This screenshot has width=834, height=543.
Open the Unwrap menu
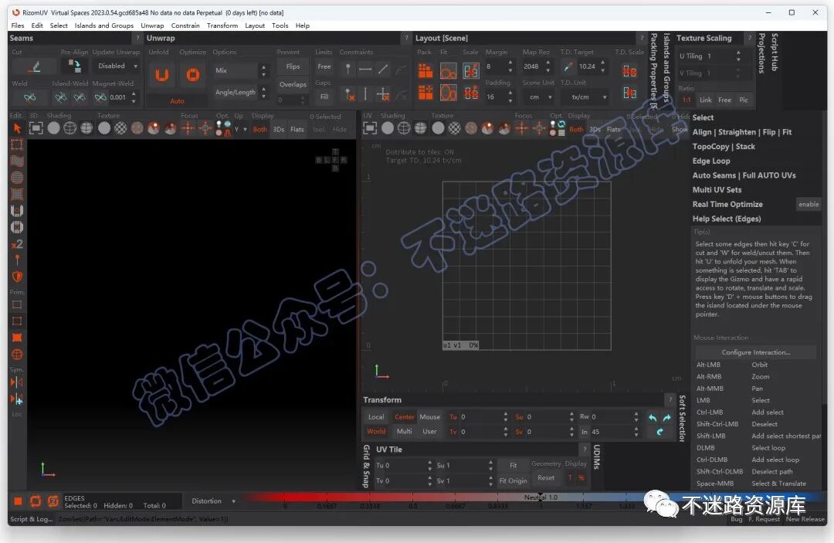tap(152, 25)
